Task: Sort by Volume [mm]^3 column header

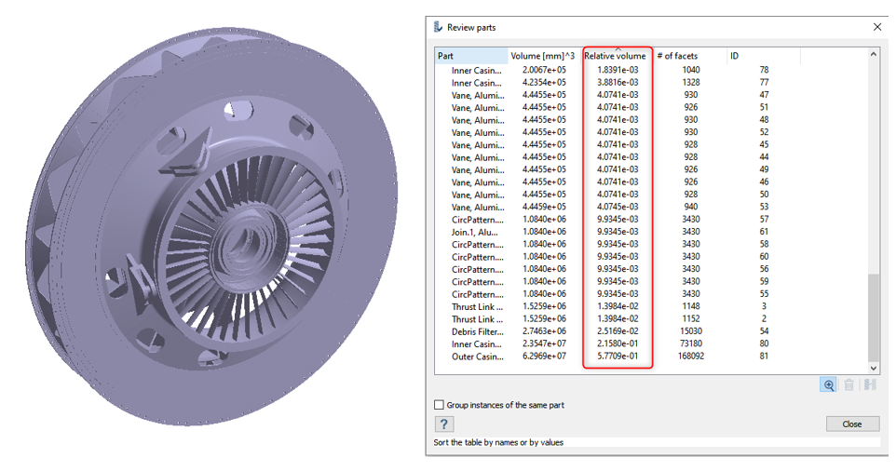Action: [x=545, y=56]
